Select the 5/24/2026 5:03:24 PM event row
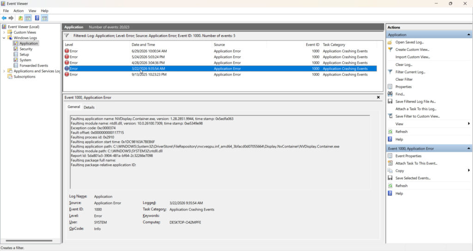This screenshot has height=251, width=473. click(x=220, y=57)
